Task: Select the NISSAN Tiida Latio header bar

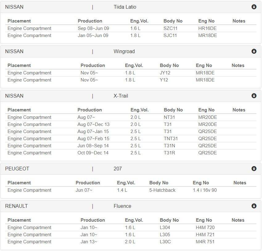Action: (131, 7)
